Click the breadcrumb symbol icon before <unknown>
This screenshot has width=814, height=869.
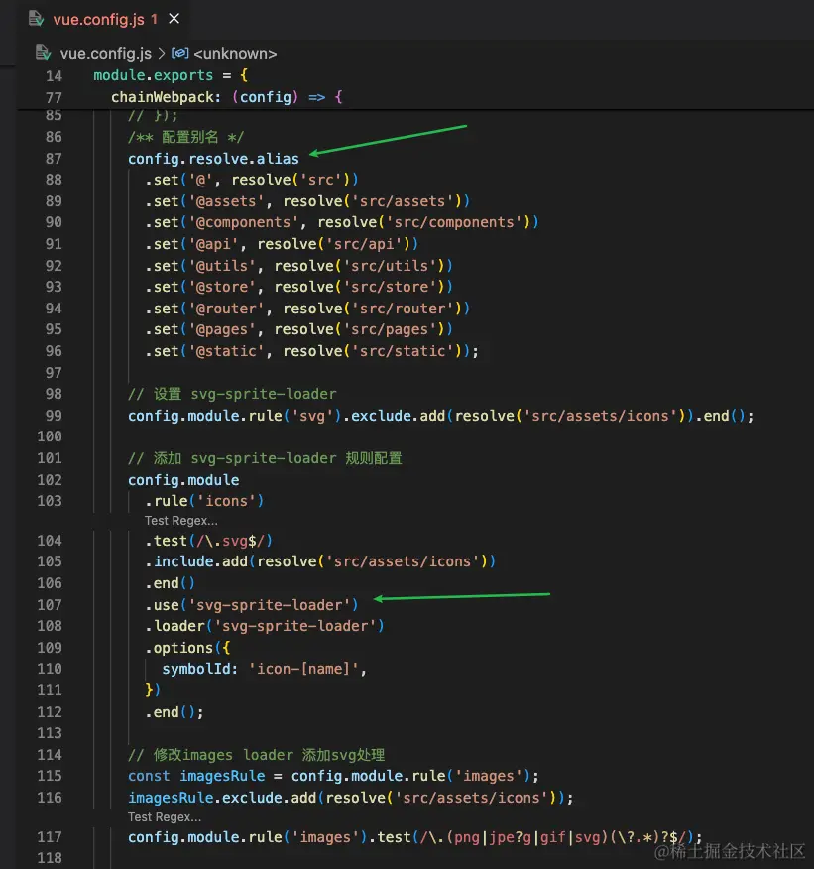point(180,53)
